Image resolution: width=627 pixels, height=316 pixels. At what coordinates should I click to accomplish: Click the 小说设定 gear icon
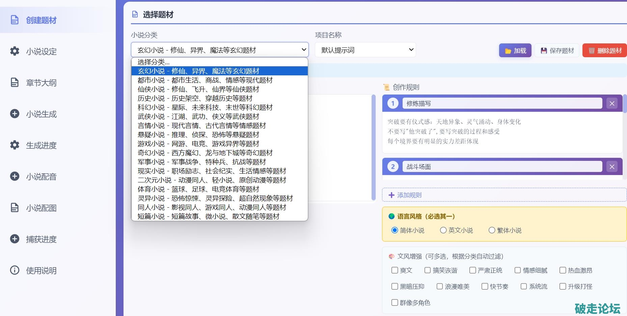click(x=15, y=51)
